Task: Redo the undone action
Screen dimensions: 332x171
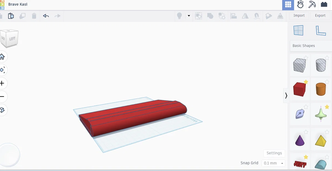Action: coord(57,16)
